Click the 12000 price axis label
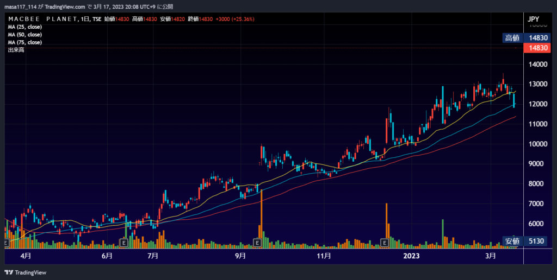 pyautogui.click(x=538, y=104)
